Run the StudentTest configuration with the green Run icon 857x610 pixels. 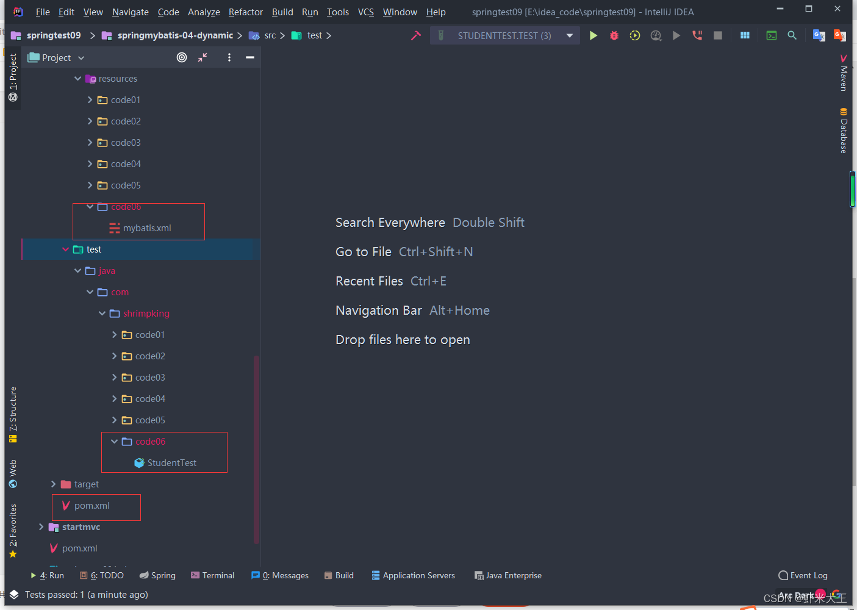pyautogui.click(x=593, y=35)
